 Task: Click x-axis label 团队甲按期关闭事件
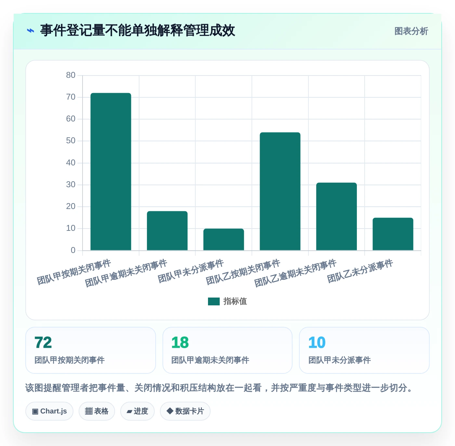(74, 272)
